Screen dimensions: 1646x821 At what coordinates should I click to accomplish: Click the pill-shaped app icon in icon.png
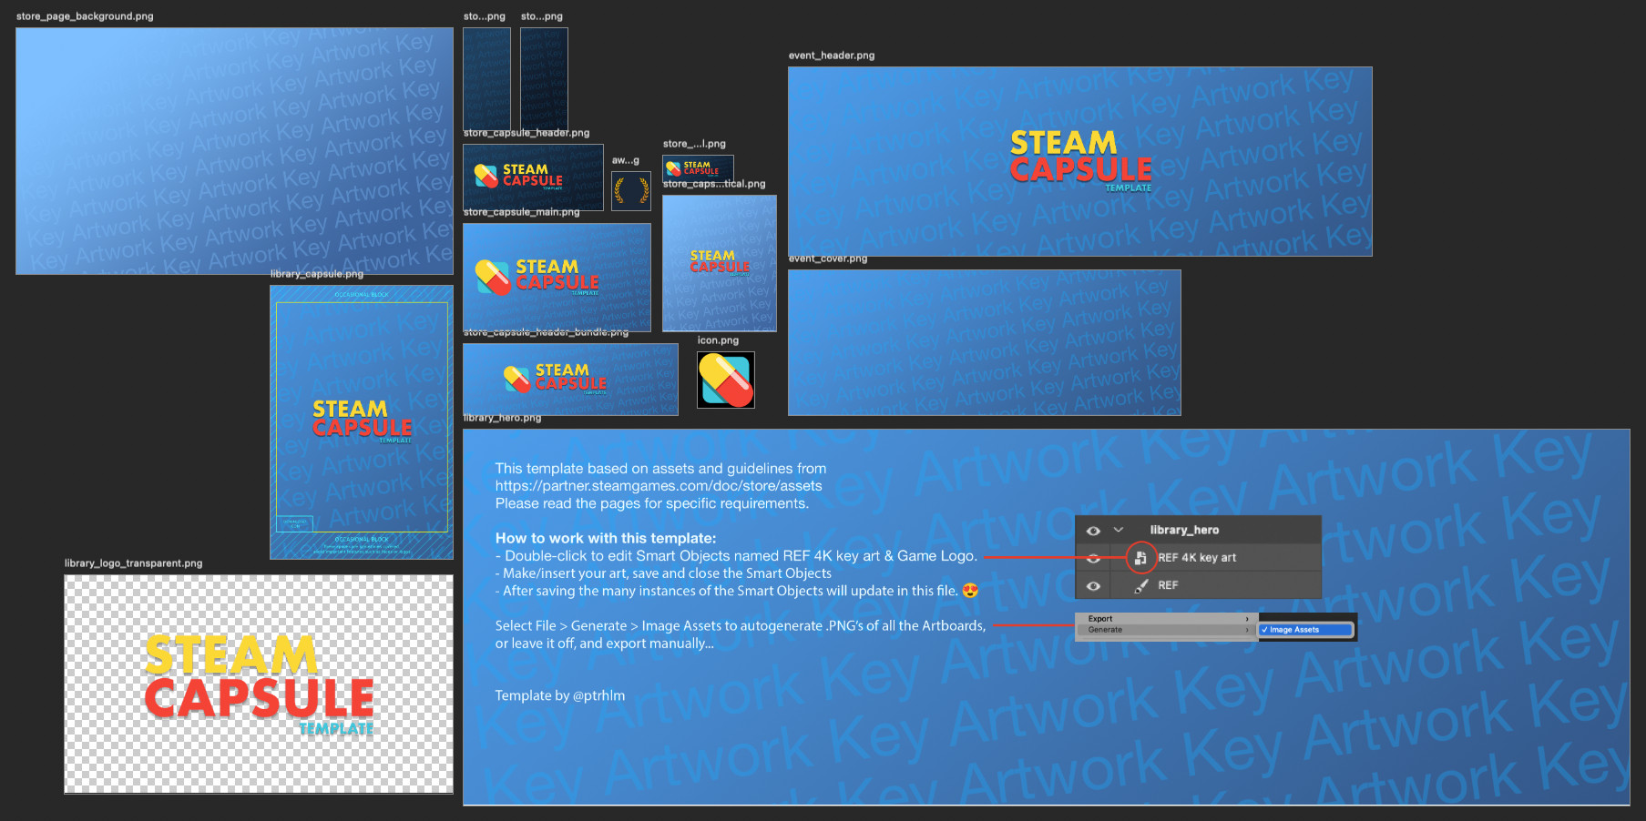726,380
